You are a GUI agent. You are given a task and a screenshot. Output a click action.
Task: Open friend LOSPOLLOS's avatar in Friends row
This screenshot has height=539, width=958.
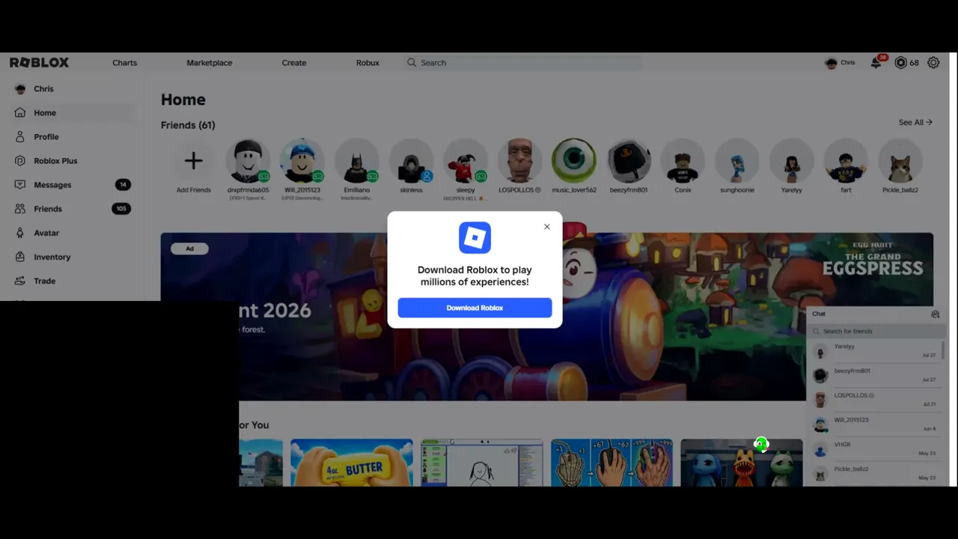pos(520,160)
